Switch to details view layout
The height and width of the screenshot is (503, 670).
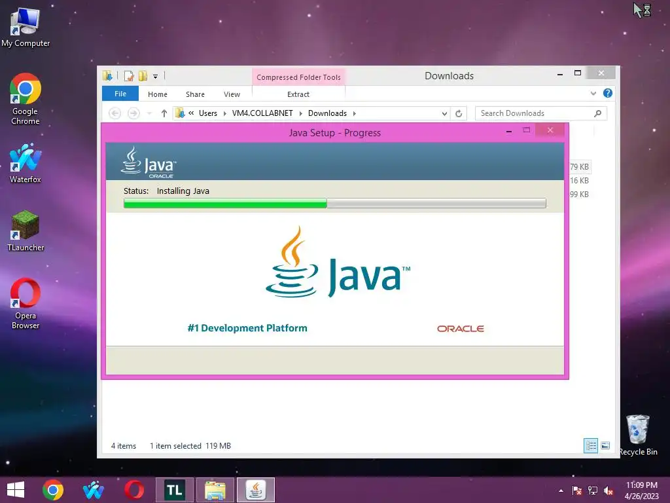591,445
